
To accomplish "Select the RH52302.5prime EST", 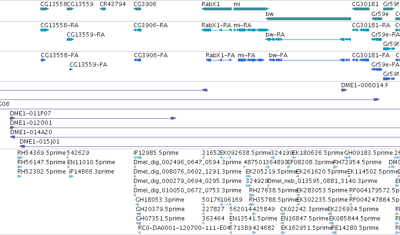I will click(19, 176).
